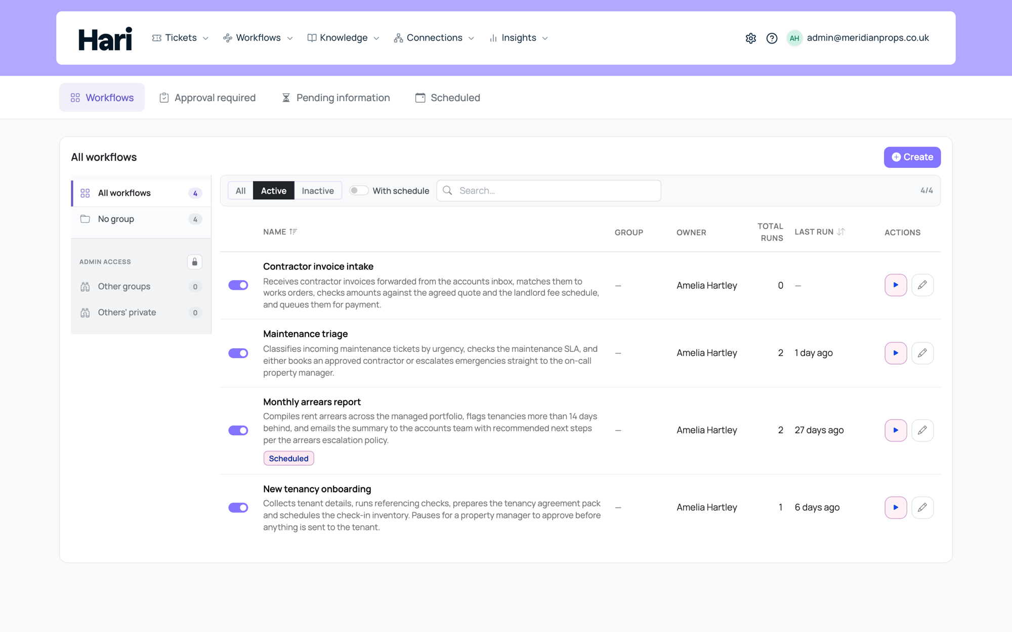Image resolution: width=1012 pixels, height=632 pixels.
Task: Click the Scheduled badge on arrears report
Action: [x=288, y=459]
